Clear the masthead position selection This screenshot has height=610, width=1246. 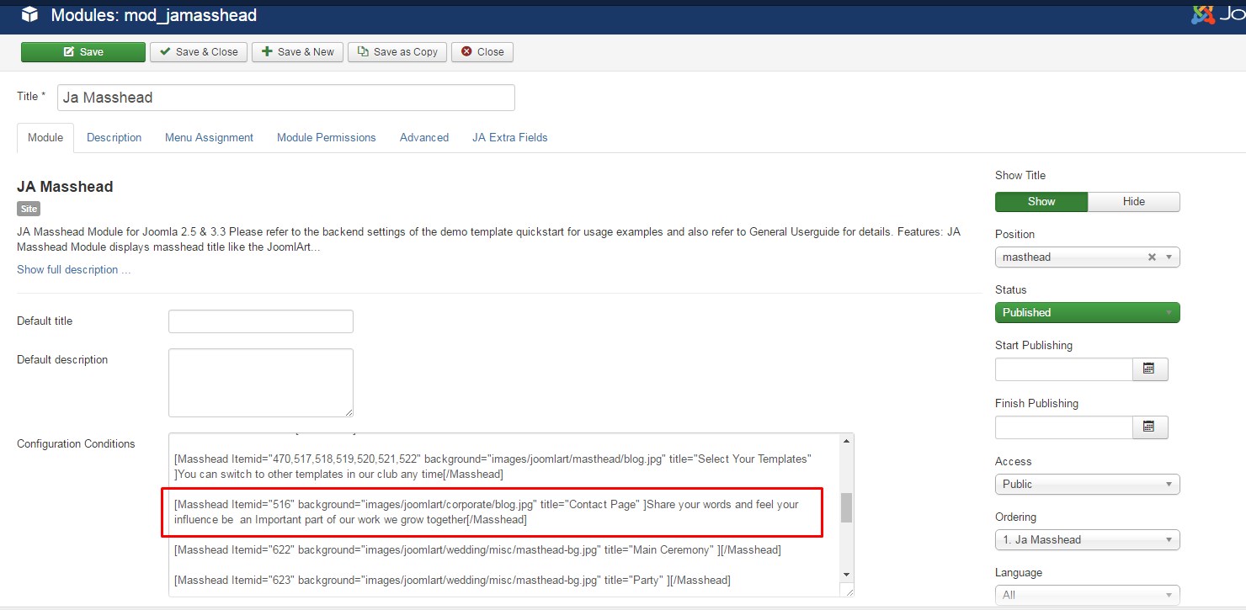coord(1152,257)
